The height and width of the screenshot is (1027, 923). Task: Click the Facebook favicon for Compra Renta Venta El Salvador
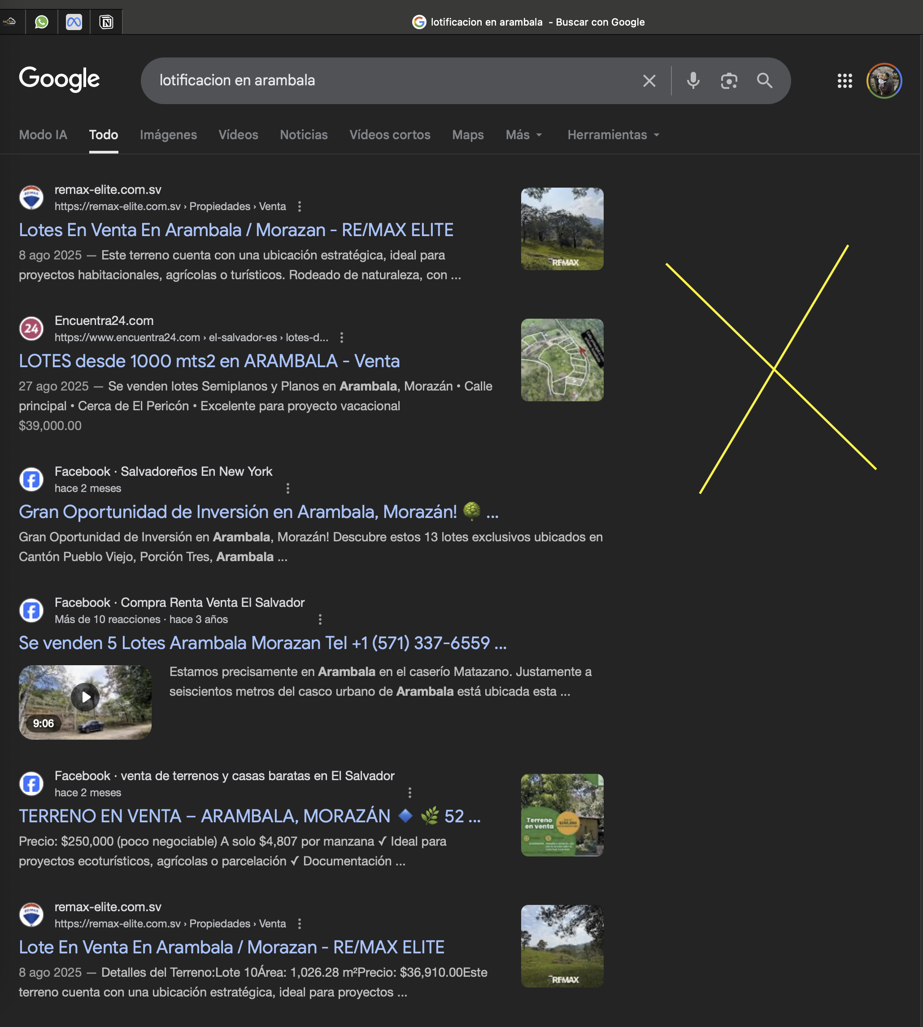(x=31, y=610)
